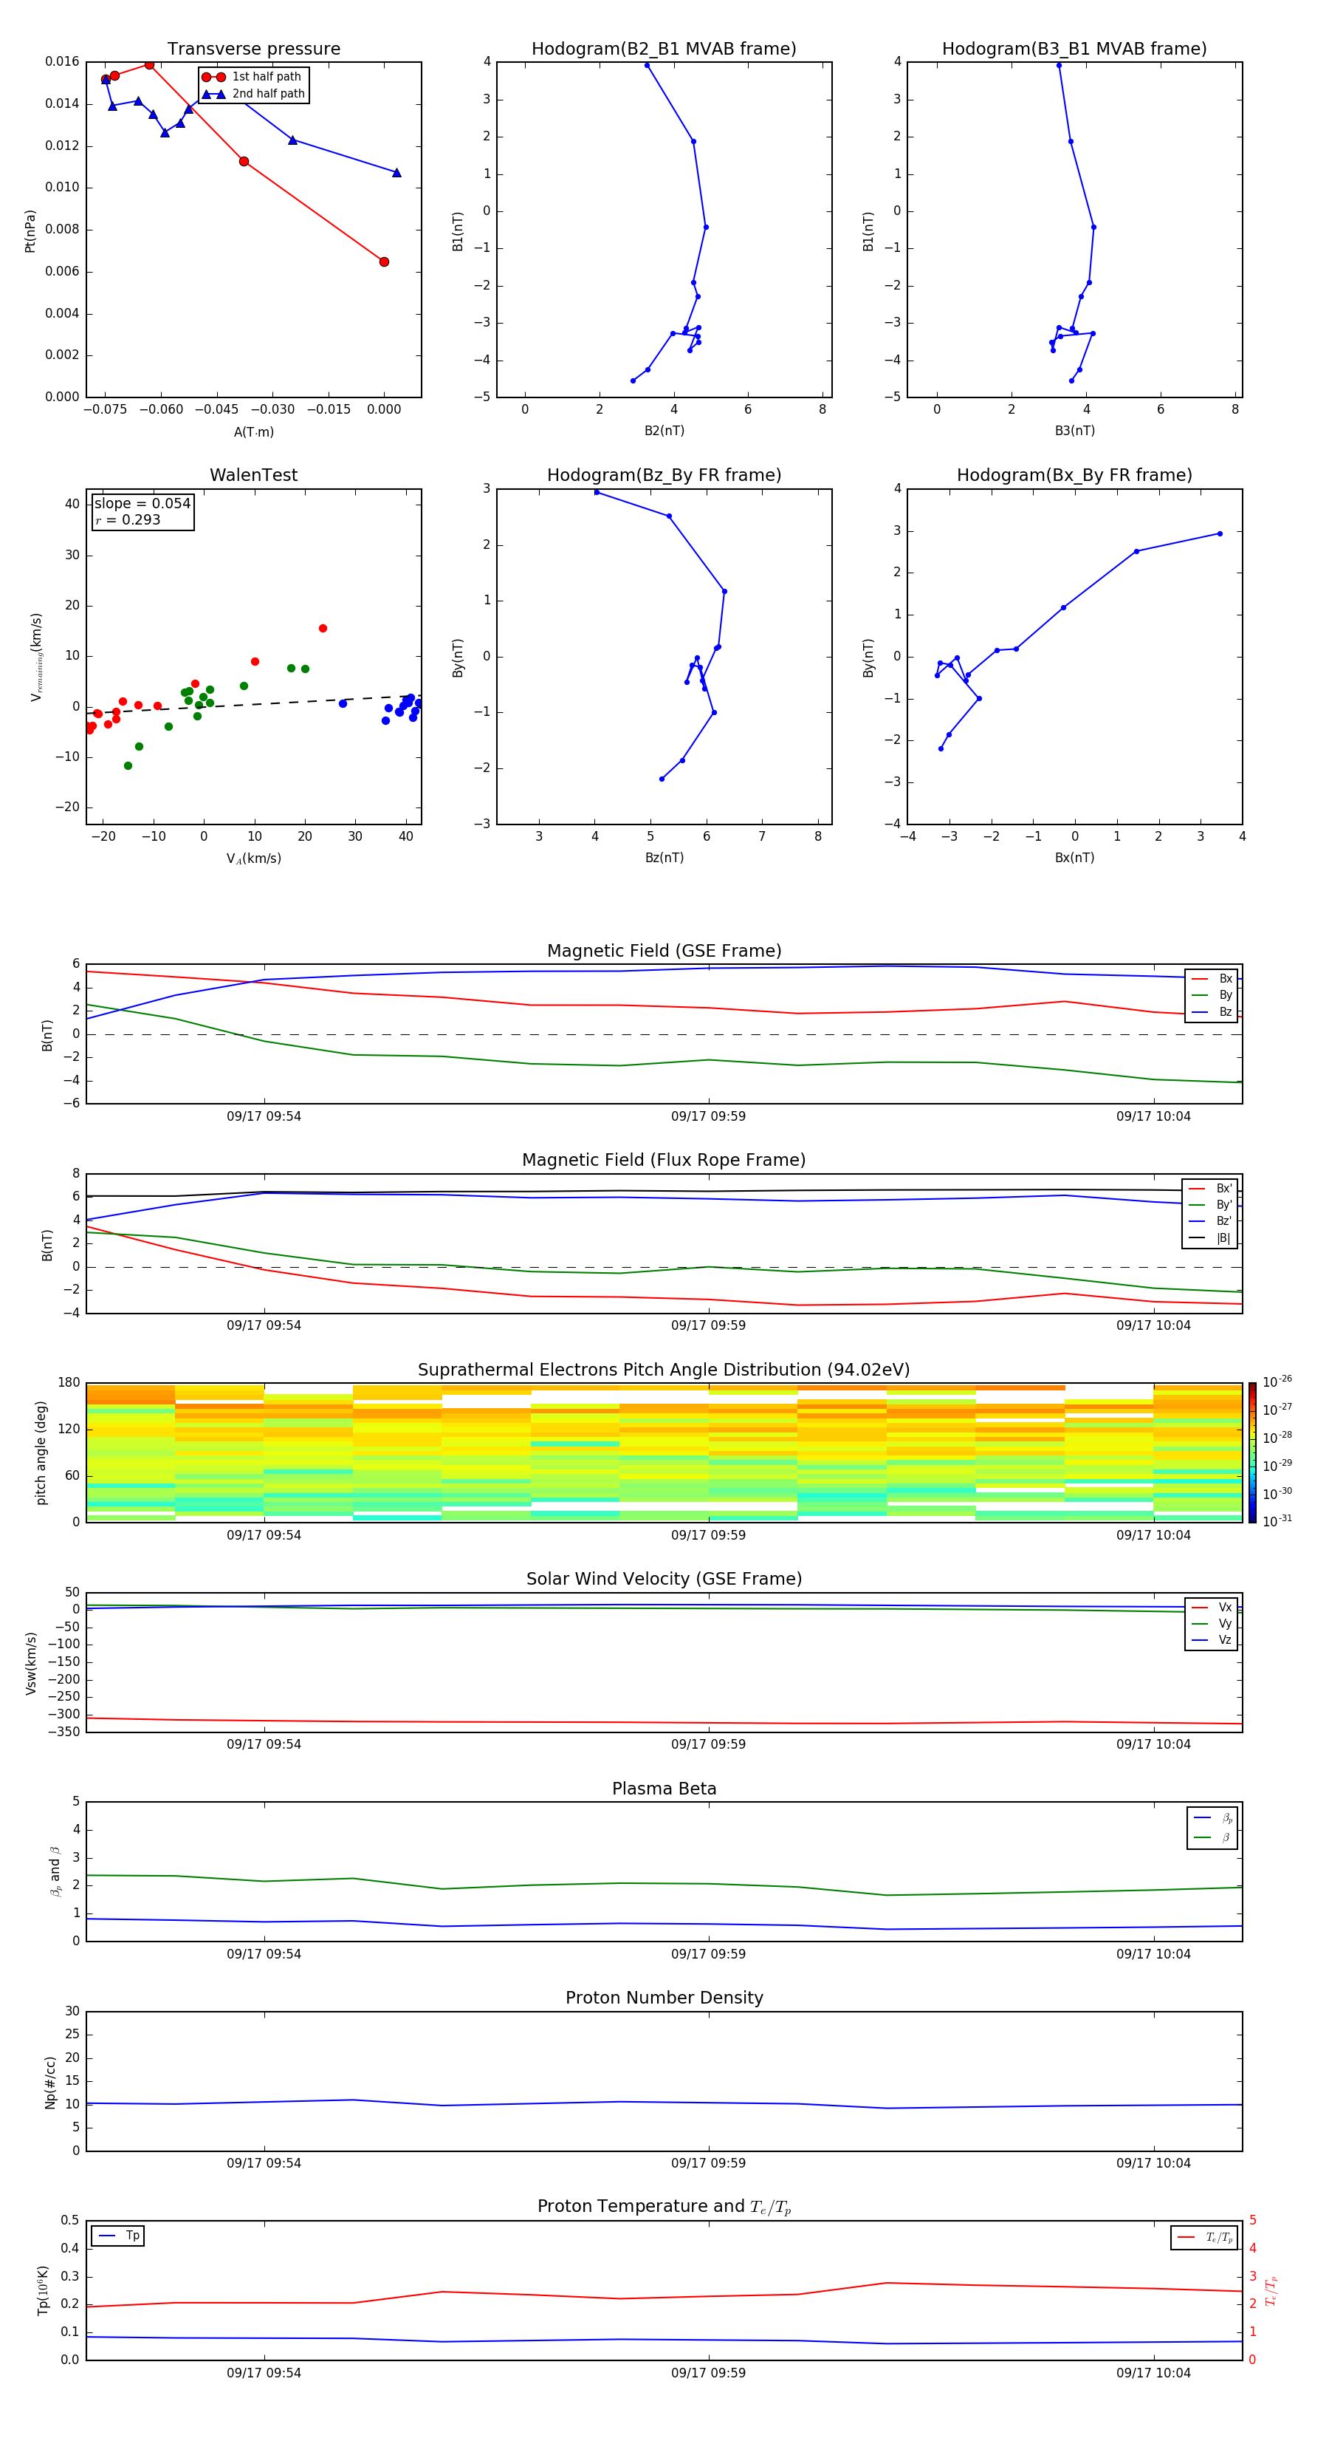Click the 'Bz' legend entry in GSE plot
The width and height of the screenshot is (1329, 2438).
point(1212,1011)
